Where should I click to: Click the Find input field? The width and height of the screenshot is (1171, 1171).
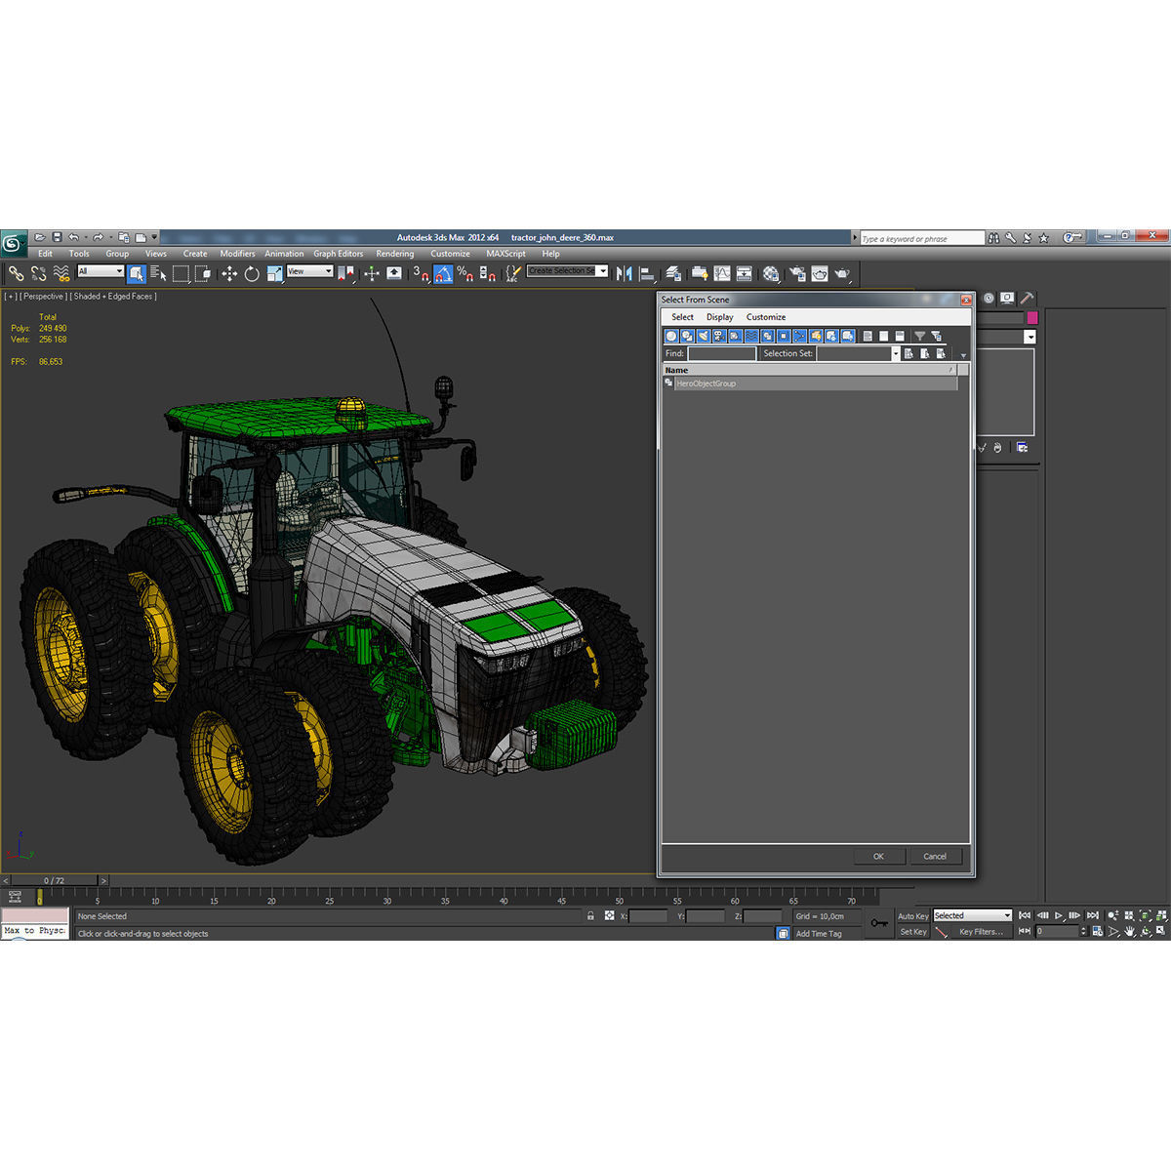point(721,353)
